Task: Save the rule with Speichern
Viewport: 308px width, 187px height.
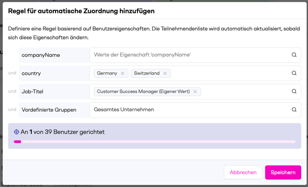Action: tap(283, 172)
